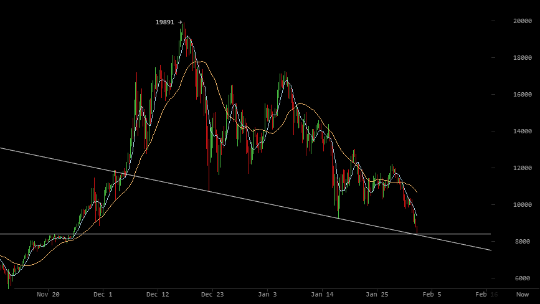
Task: Click the 16000 price axis label
Action: (x=523, y=94)
